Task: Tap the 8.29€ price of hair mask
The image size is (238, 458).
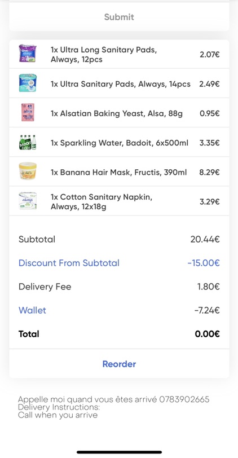Action: pyautogui.click(x=209, y=173)
